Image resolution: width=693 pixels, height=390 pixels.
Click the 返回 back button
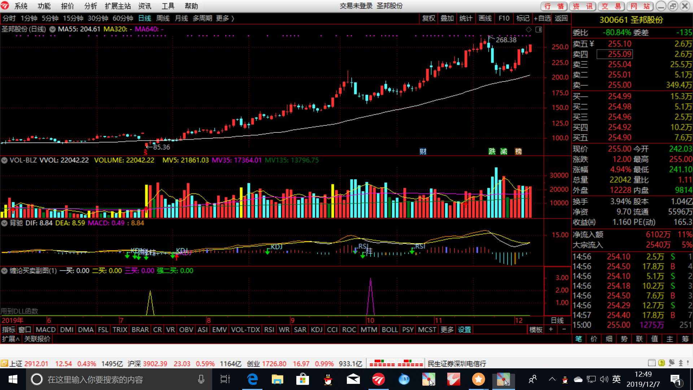[561, 18]
